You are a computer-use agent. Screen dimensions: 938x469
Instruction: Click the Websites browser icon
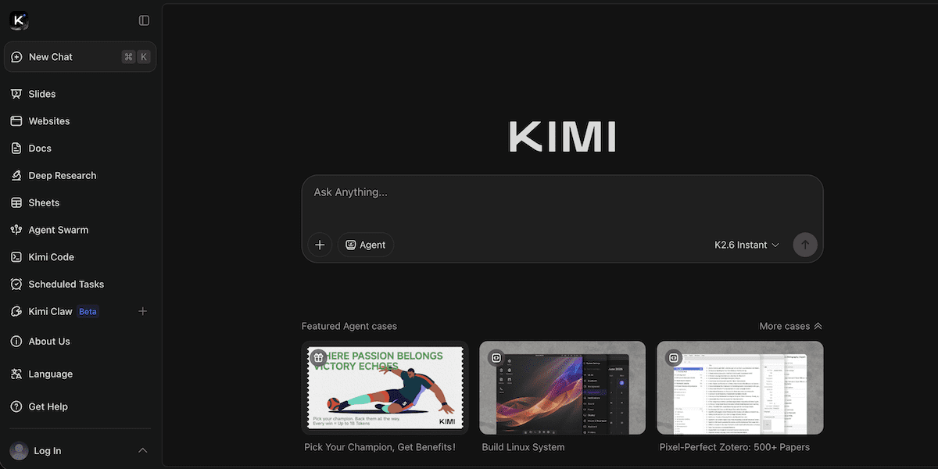pos(16,121)
